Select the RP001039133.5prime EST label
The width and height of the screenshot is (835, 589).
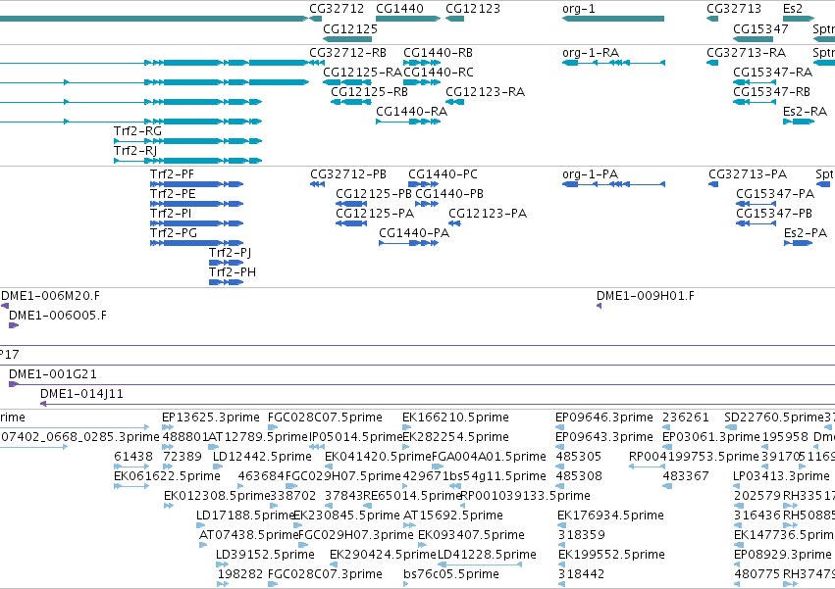[x=526, y=496]
